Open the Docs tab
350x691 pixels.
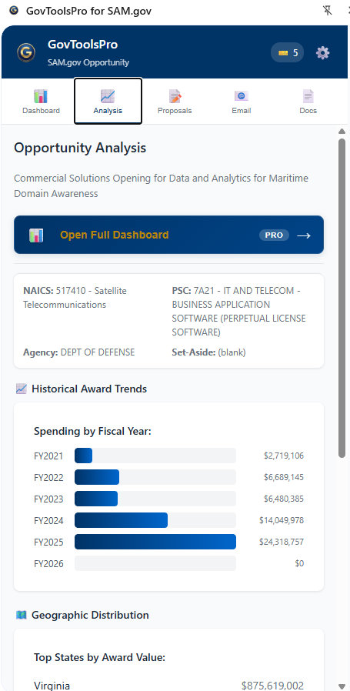pyautogui.click(x=308, y=102)
